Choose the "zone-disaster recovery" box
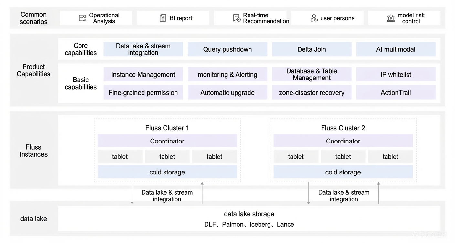Image resolution: width=455 pixels, height=243 pixels. tap(312, 92)
